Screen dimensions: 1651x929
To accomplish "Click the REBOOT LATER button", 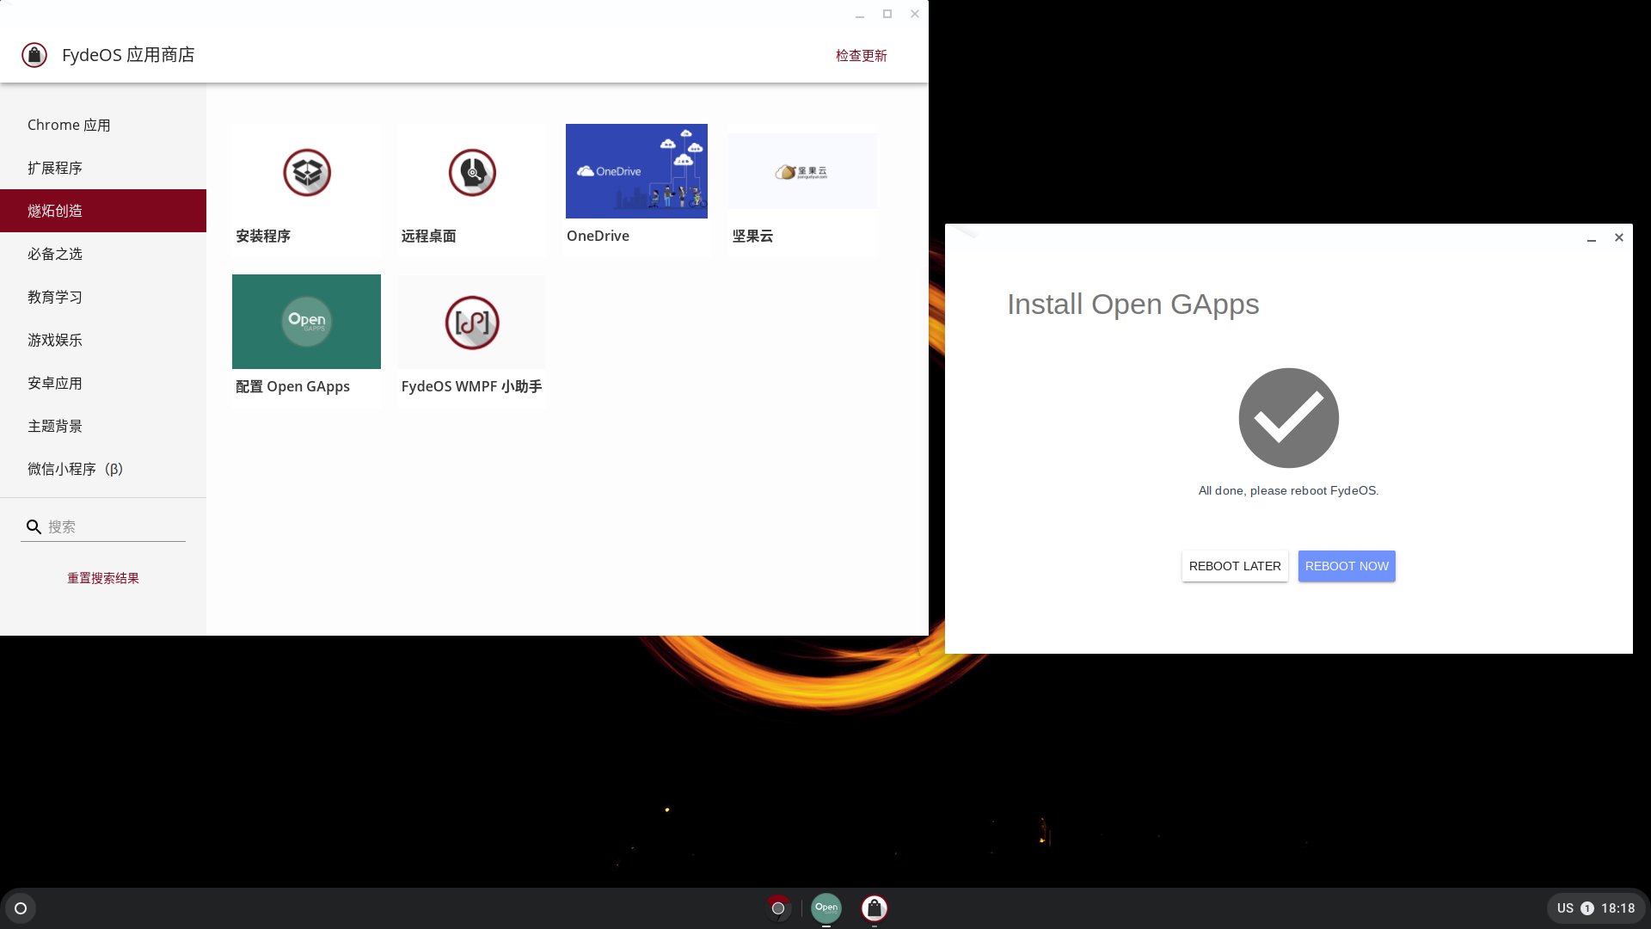I will point(1235,566).
